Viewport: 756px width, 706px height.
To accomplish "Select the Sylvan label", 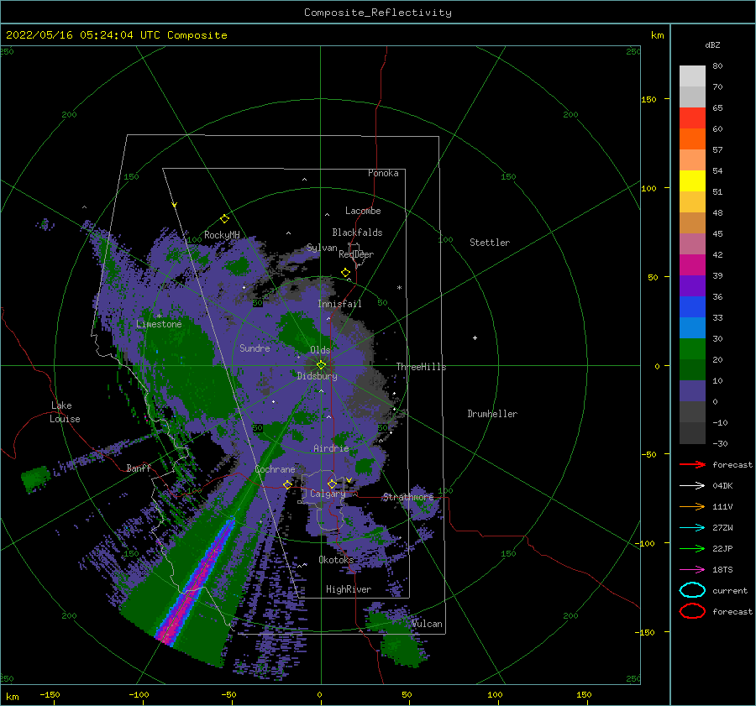I will [322, 248].
